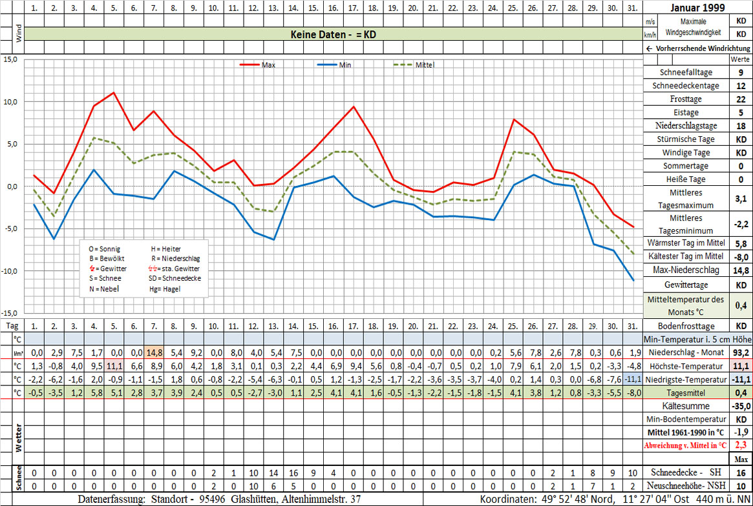The image size is (753, 506).
Task: Select the orange highlighted 14,8 precipitation cell
Action: pos(153,352)
